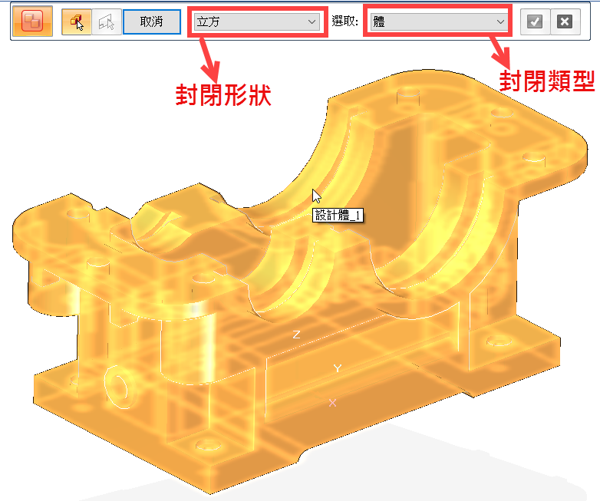Open the 立方 enclosure shape dropdown

[x=257, y=21]
